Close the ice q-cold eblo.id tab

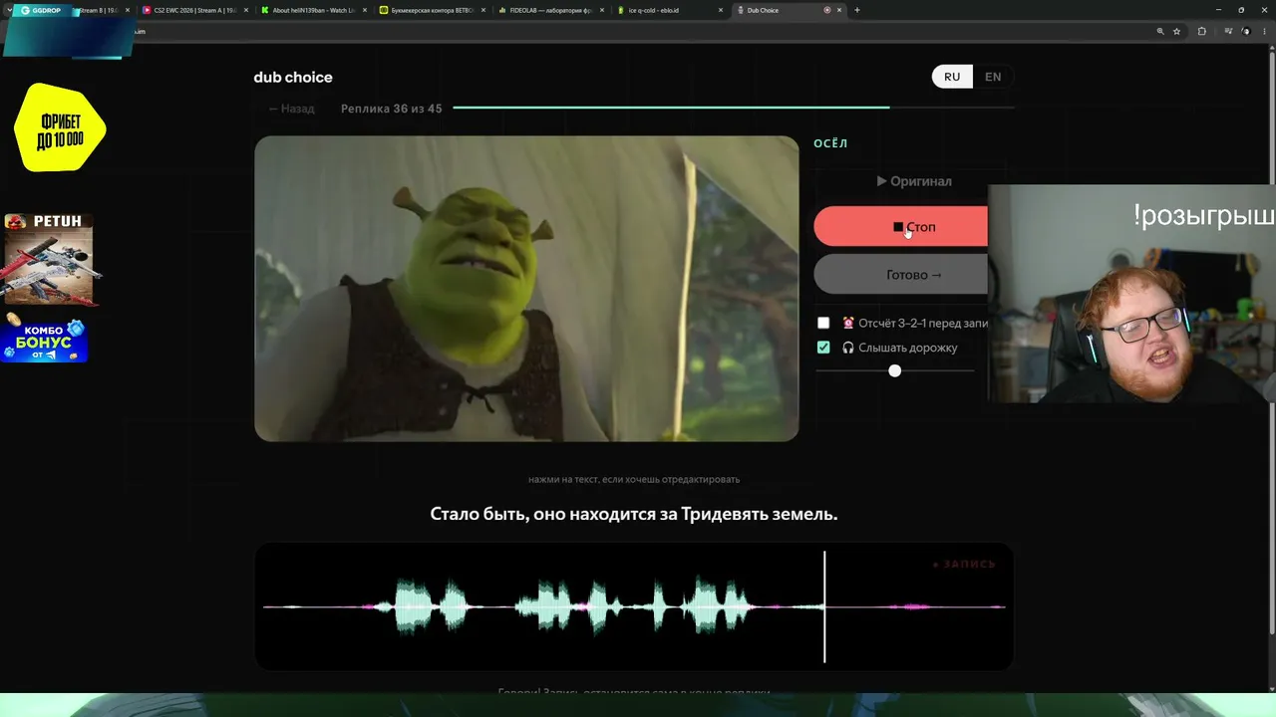pyautogui.click(x=720, y=10)
